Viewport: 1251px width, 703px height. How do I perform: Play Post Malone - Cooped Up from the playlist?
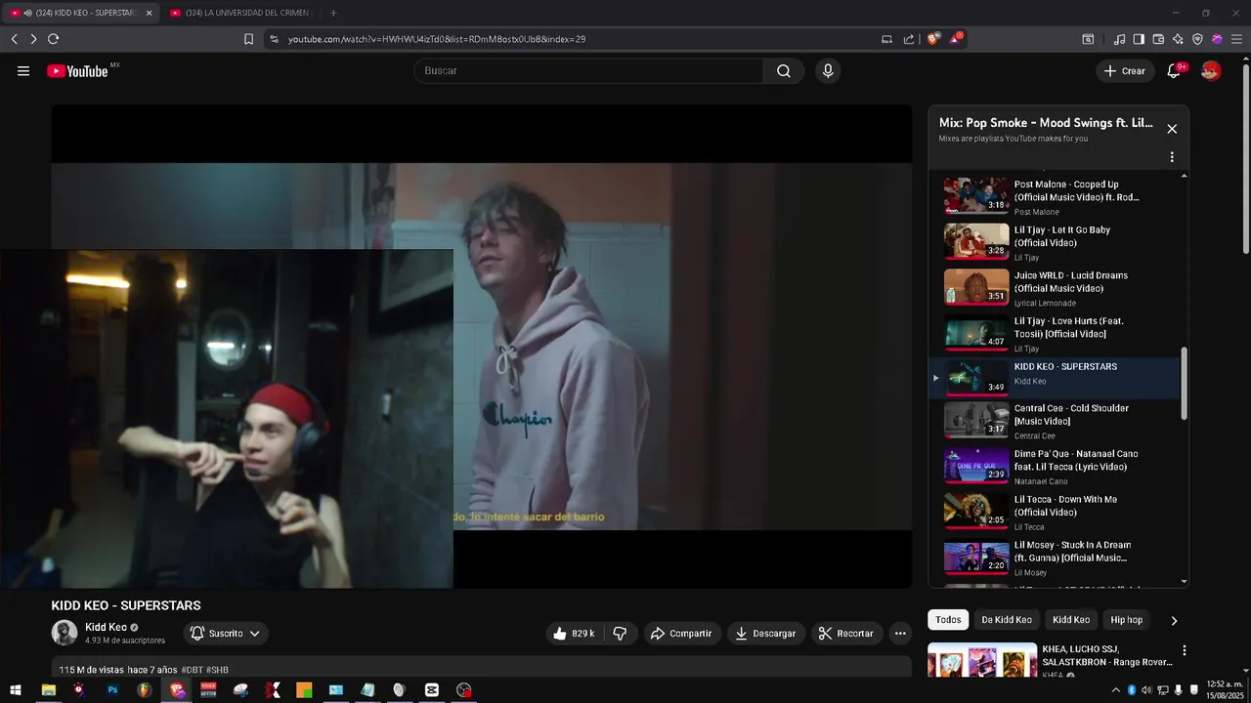point(1056,196)
